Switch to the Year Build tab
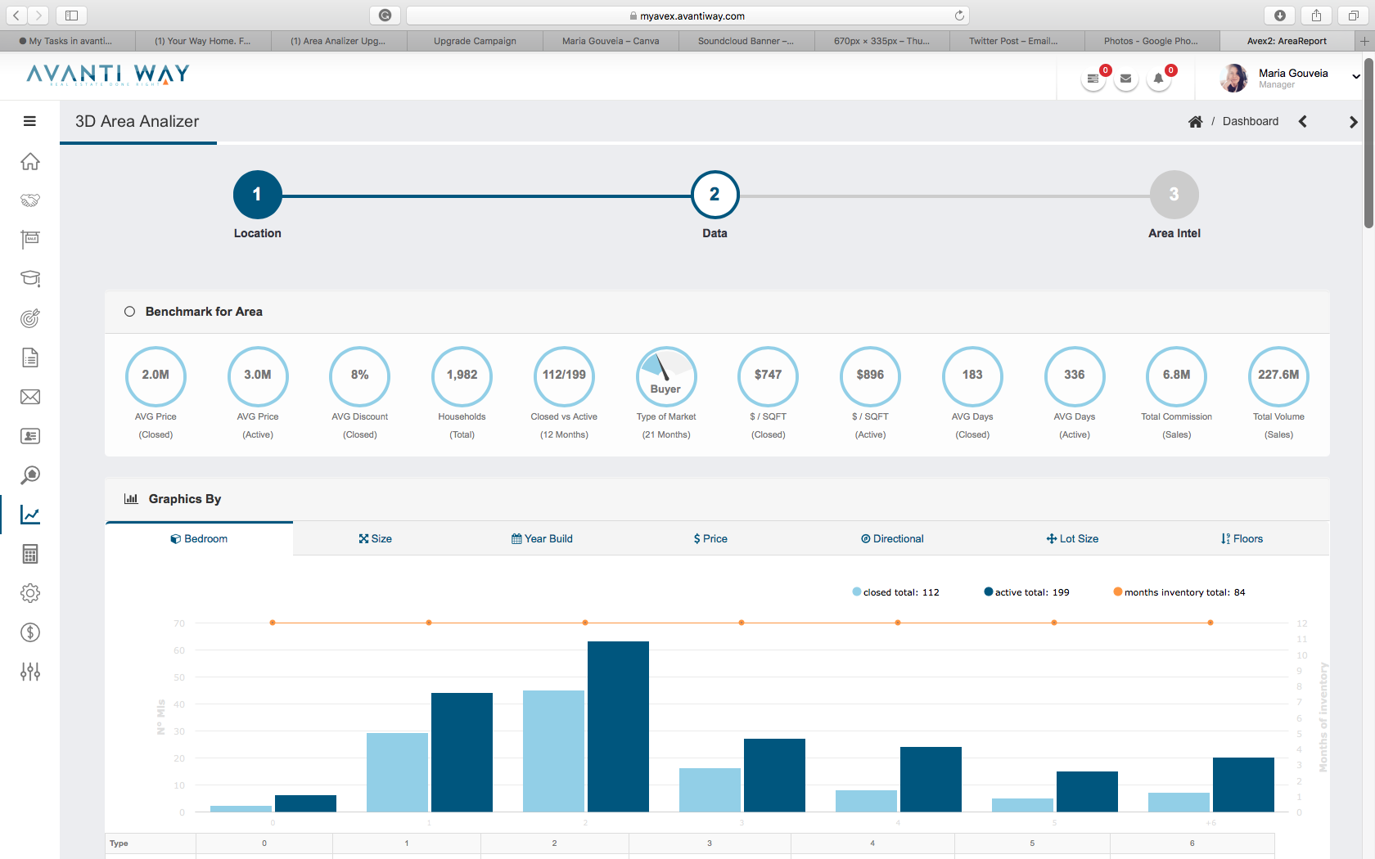 pos(542,538)
